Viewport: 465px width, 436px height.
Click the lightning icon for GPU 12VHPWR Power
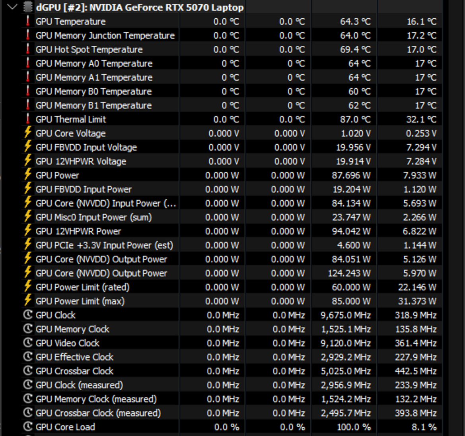coord(27,230)
